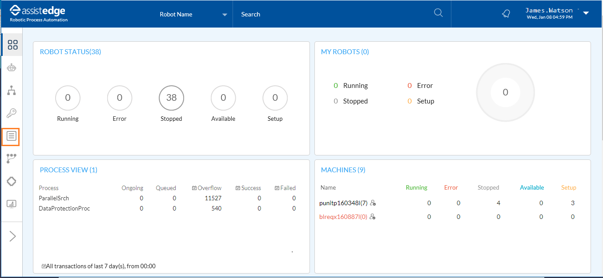This screenshot has height=278, width=603.
Task: Click My Robots Error label
Action: (x=425, y=86)
